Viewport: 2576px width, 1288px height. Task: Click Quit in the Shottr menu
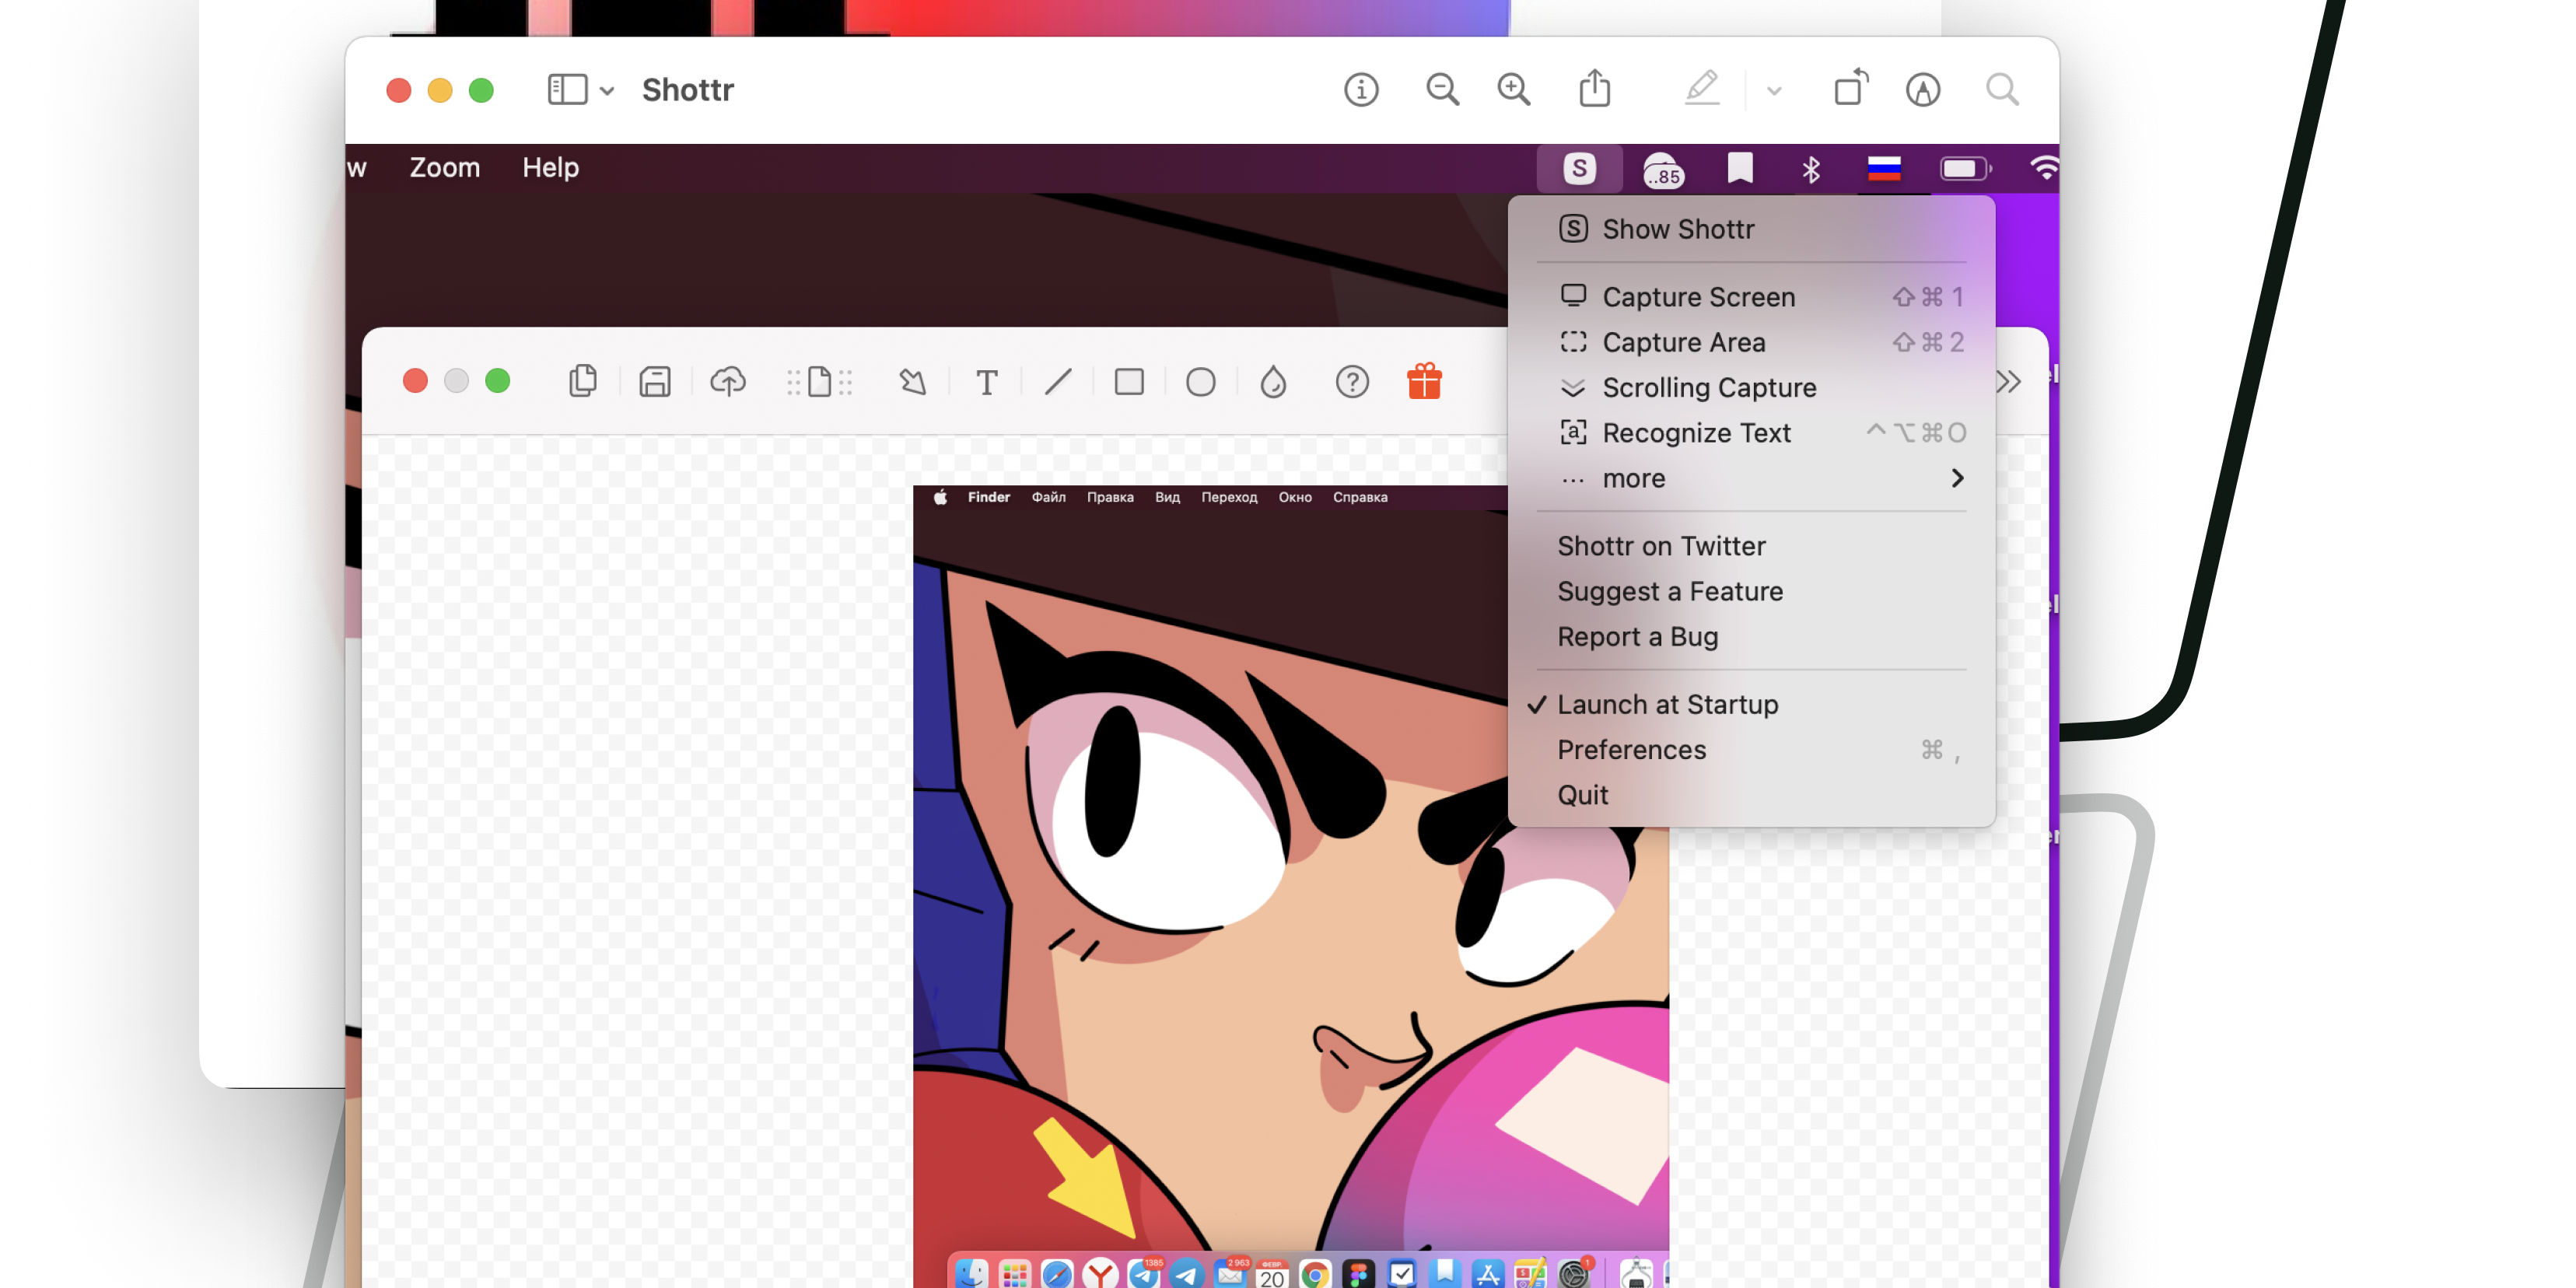click(1583, 795)
